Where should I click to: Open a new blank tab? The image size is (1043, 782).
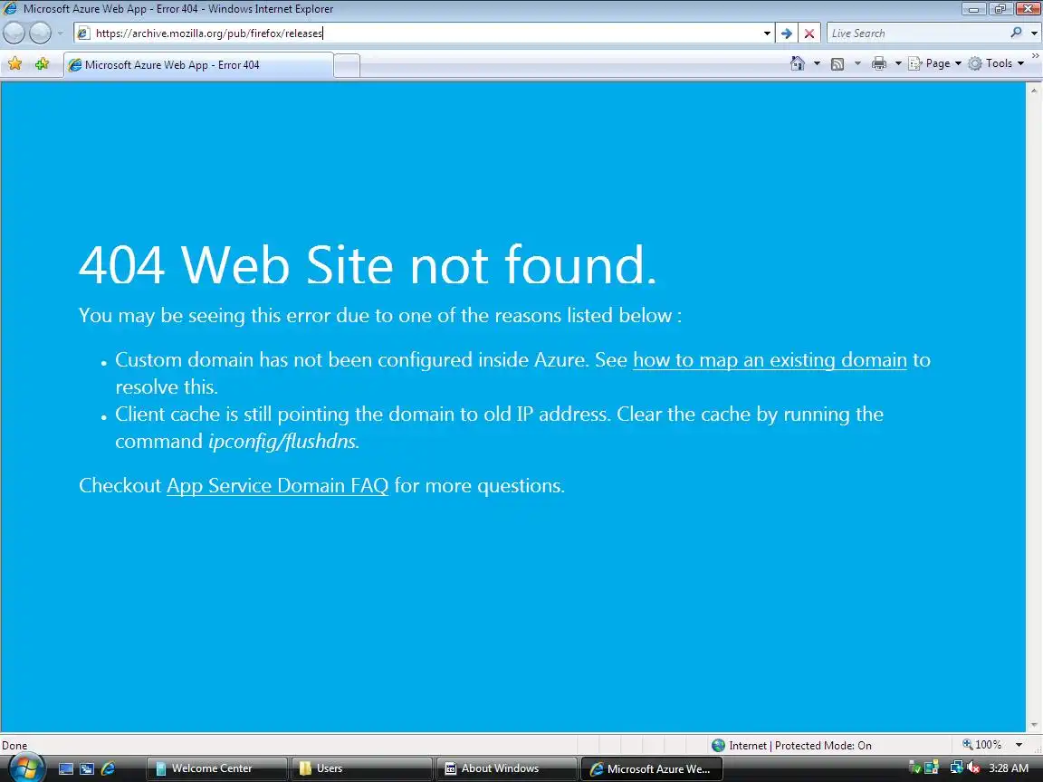point(347,65)
